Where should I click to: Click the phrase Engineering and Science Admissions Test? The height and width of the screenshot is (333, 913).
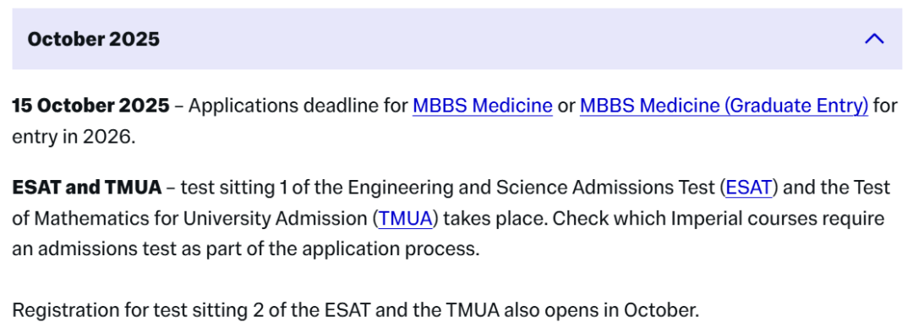pyautogui.click(x=532, y=188)
